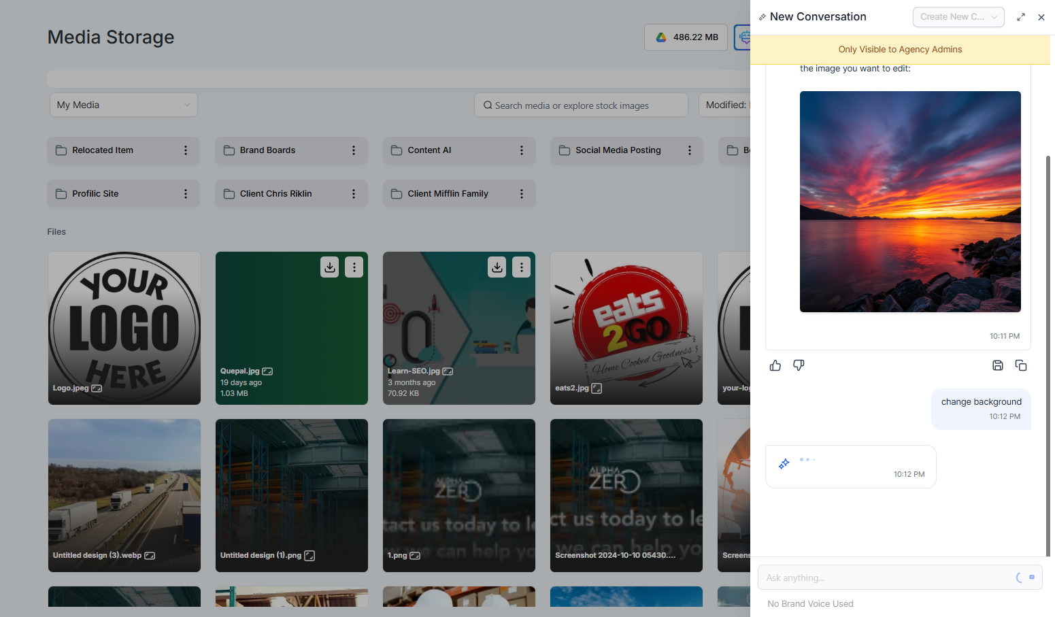Select the 1.png thumbnail
This screenshot has height=617, width=1055.
coord(459,495)
